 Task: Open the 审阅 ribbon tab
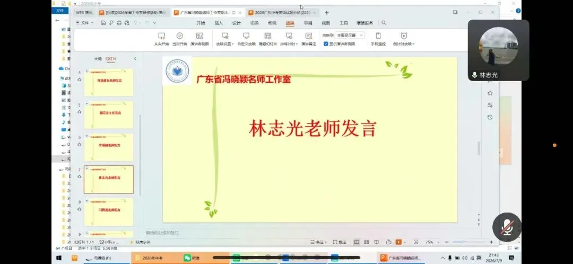[308, 23]
